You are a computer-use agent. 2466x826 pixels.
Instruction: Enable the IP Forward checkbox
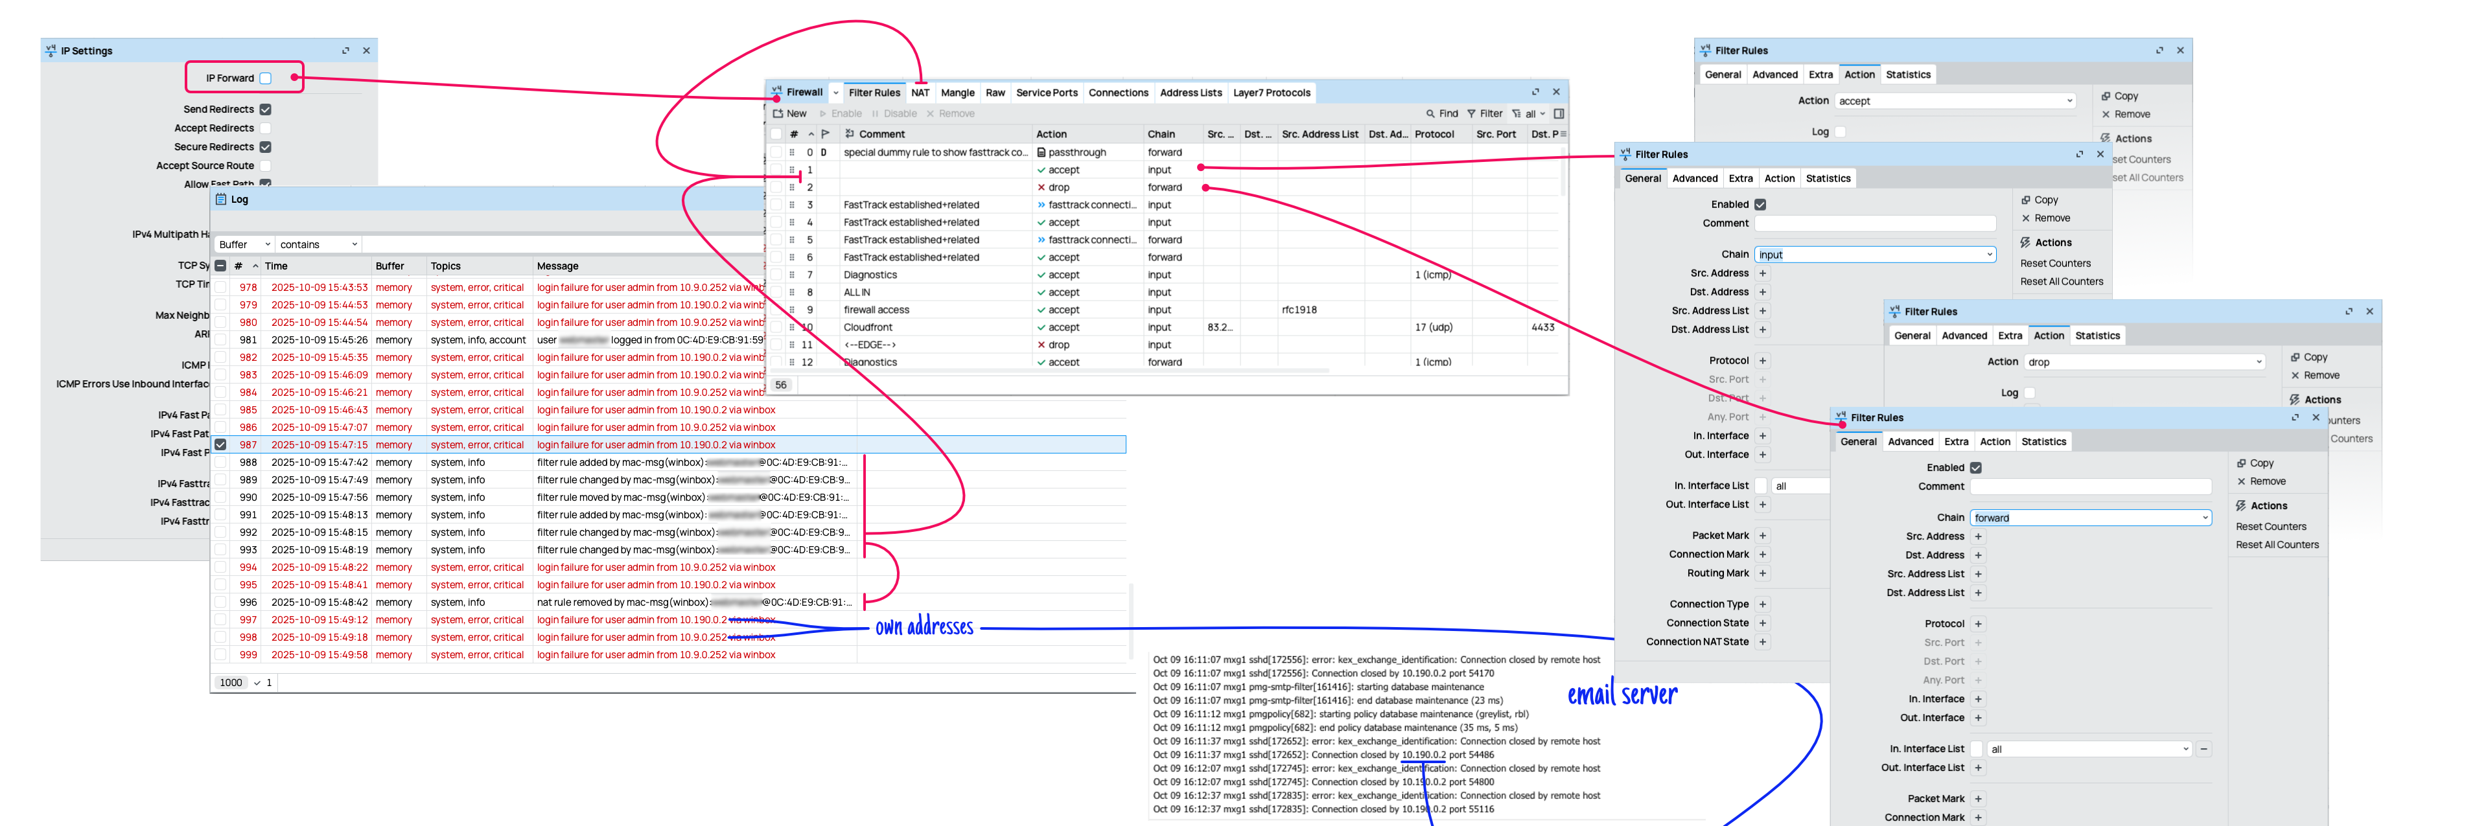(x=266, y=78)
